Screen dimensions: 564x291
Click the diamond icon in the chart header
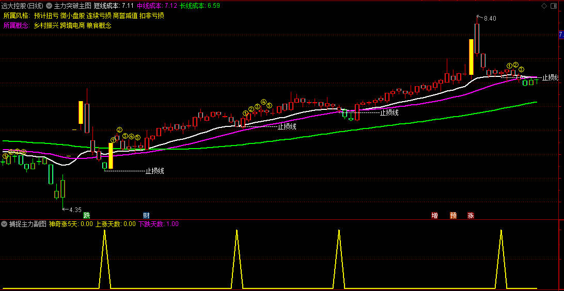pos(544,6)
